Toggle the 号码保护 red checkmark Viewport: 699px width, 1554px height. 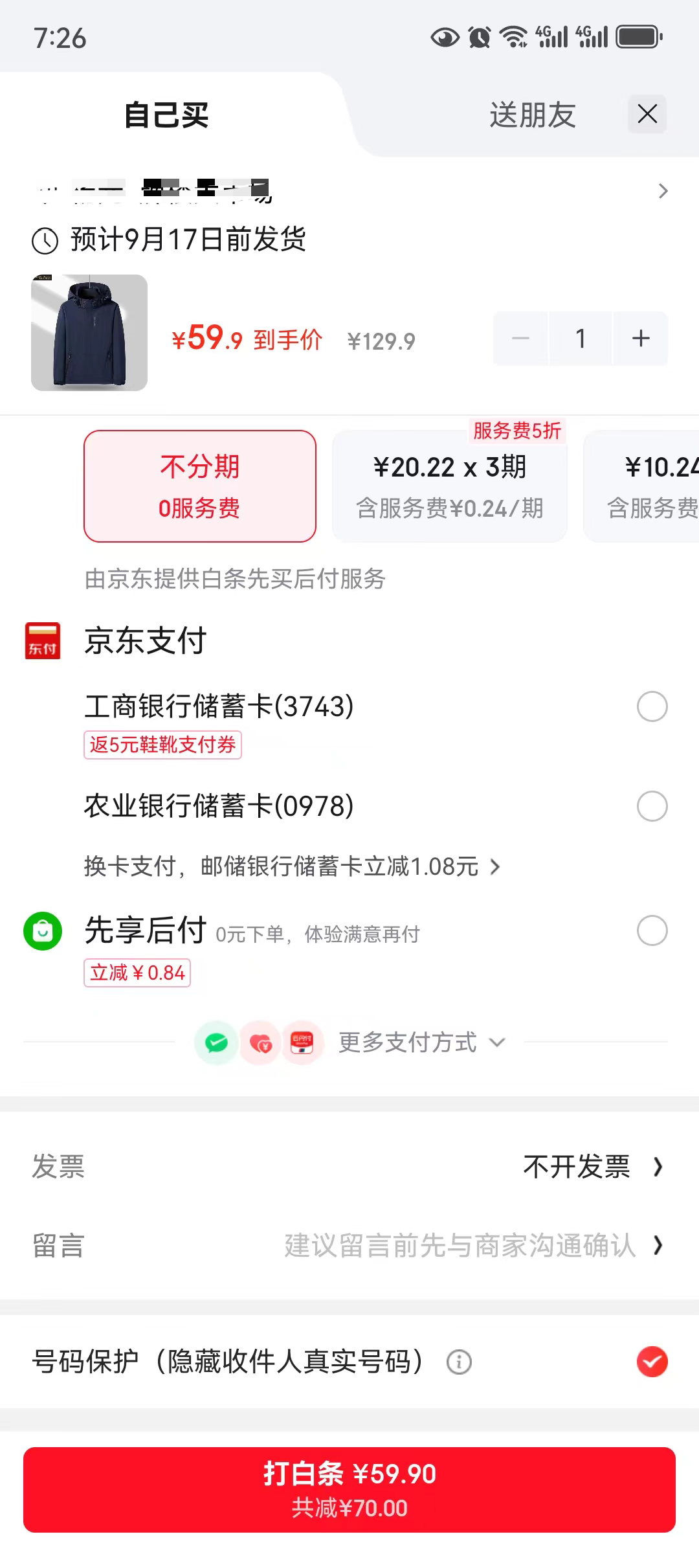coord(652,1361)
